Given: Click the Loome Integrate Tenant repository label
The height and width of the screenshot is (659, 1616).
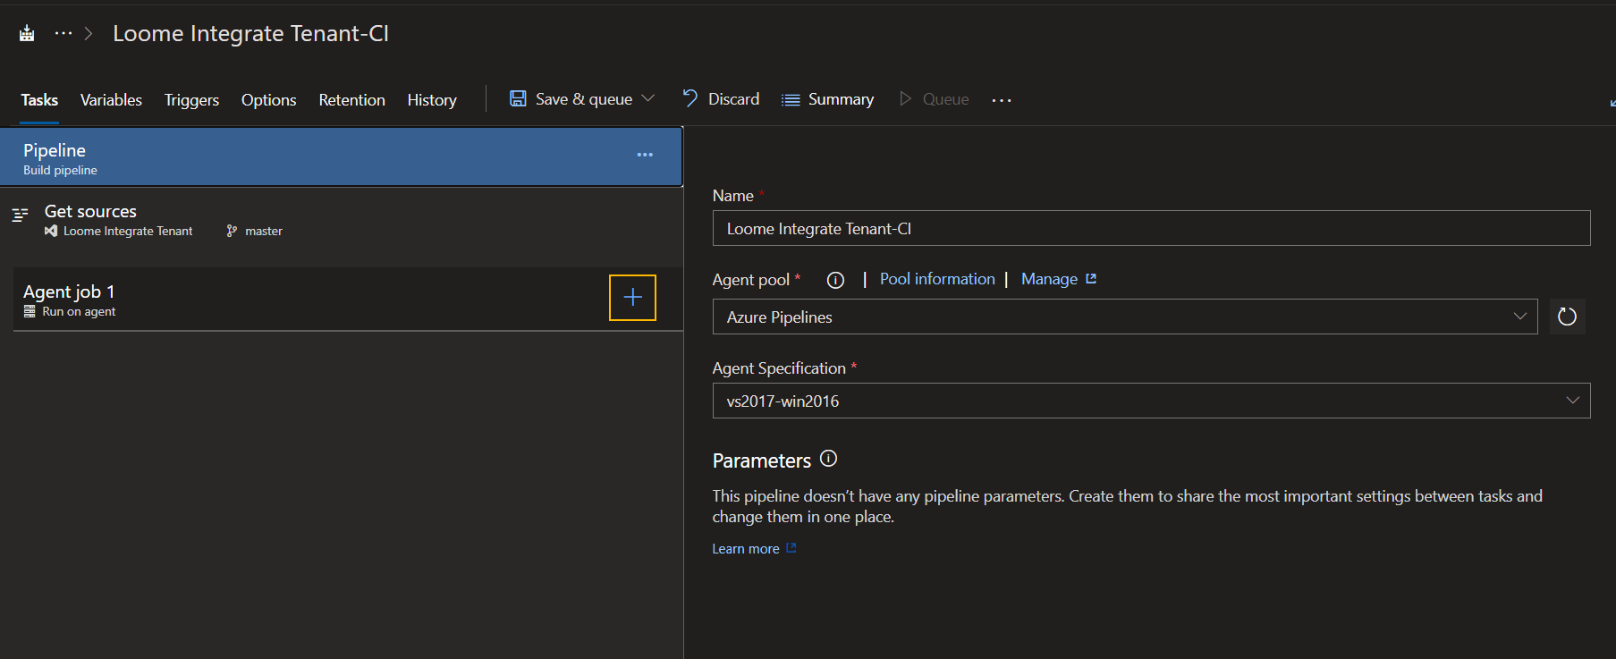Looking at the screenshot, I should pos(128,231).
